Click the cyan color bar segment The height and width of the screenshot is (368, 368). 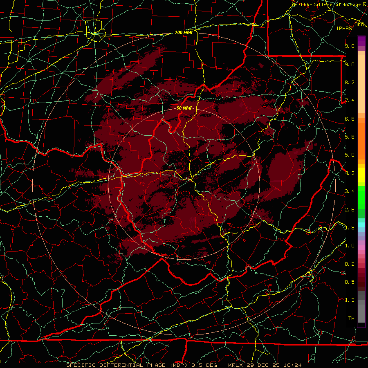click(361, 225)
